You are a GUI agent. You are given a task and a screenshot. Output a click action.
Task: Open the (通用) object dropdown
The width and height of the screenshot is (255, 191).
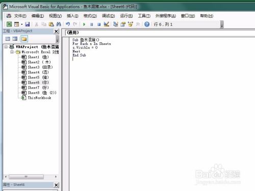click(x=160, y=33)
